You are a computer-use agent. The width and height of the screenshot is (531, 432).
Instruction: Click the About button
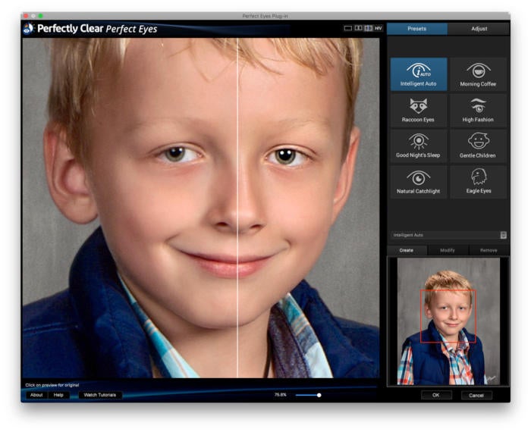(36, 395)
